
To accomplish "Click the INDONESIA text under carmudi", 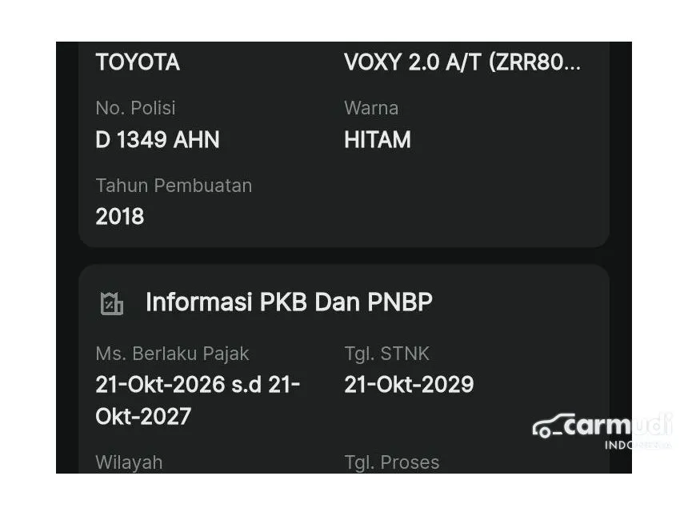I will click(x=637, y=445).
